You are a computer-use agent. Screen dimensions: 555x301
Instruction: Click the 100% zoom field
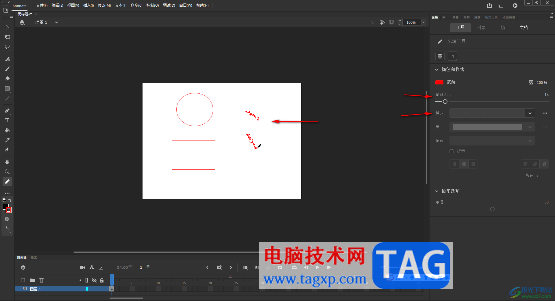tap(411, 22)
